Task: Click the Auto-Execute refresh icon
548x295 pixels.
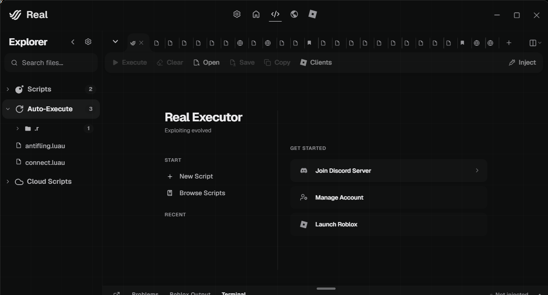Action: (19, 109)
